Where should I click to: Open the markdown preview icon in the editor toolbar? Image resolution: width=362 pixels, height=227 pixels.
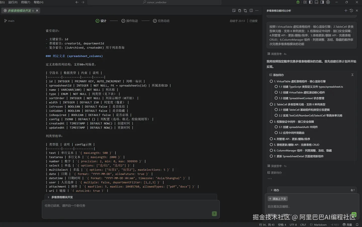[x=234, y=11]
